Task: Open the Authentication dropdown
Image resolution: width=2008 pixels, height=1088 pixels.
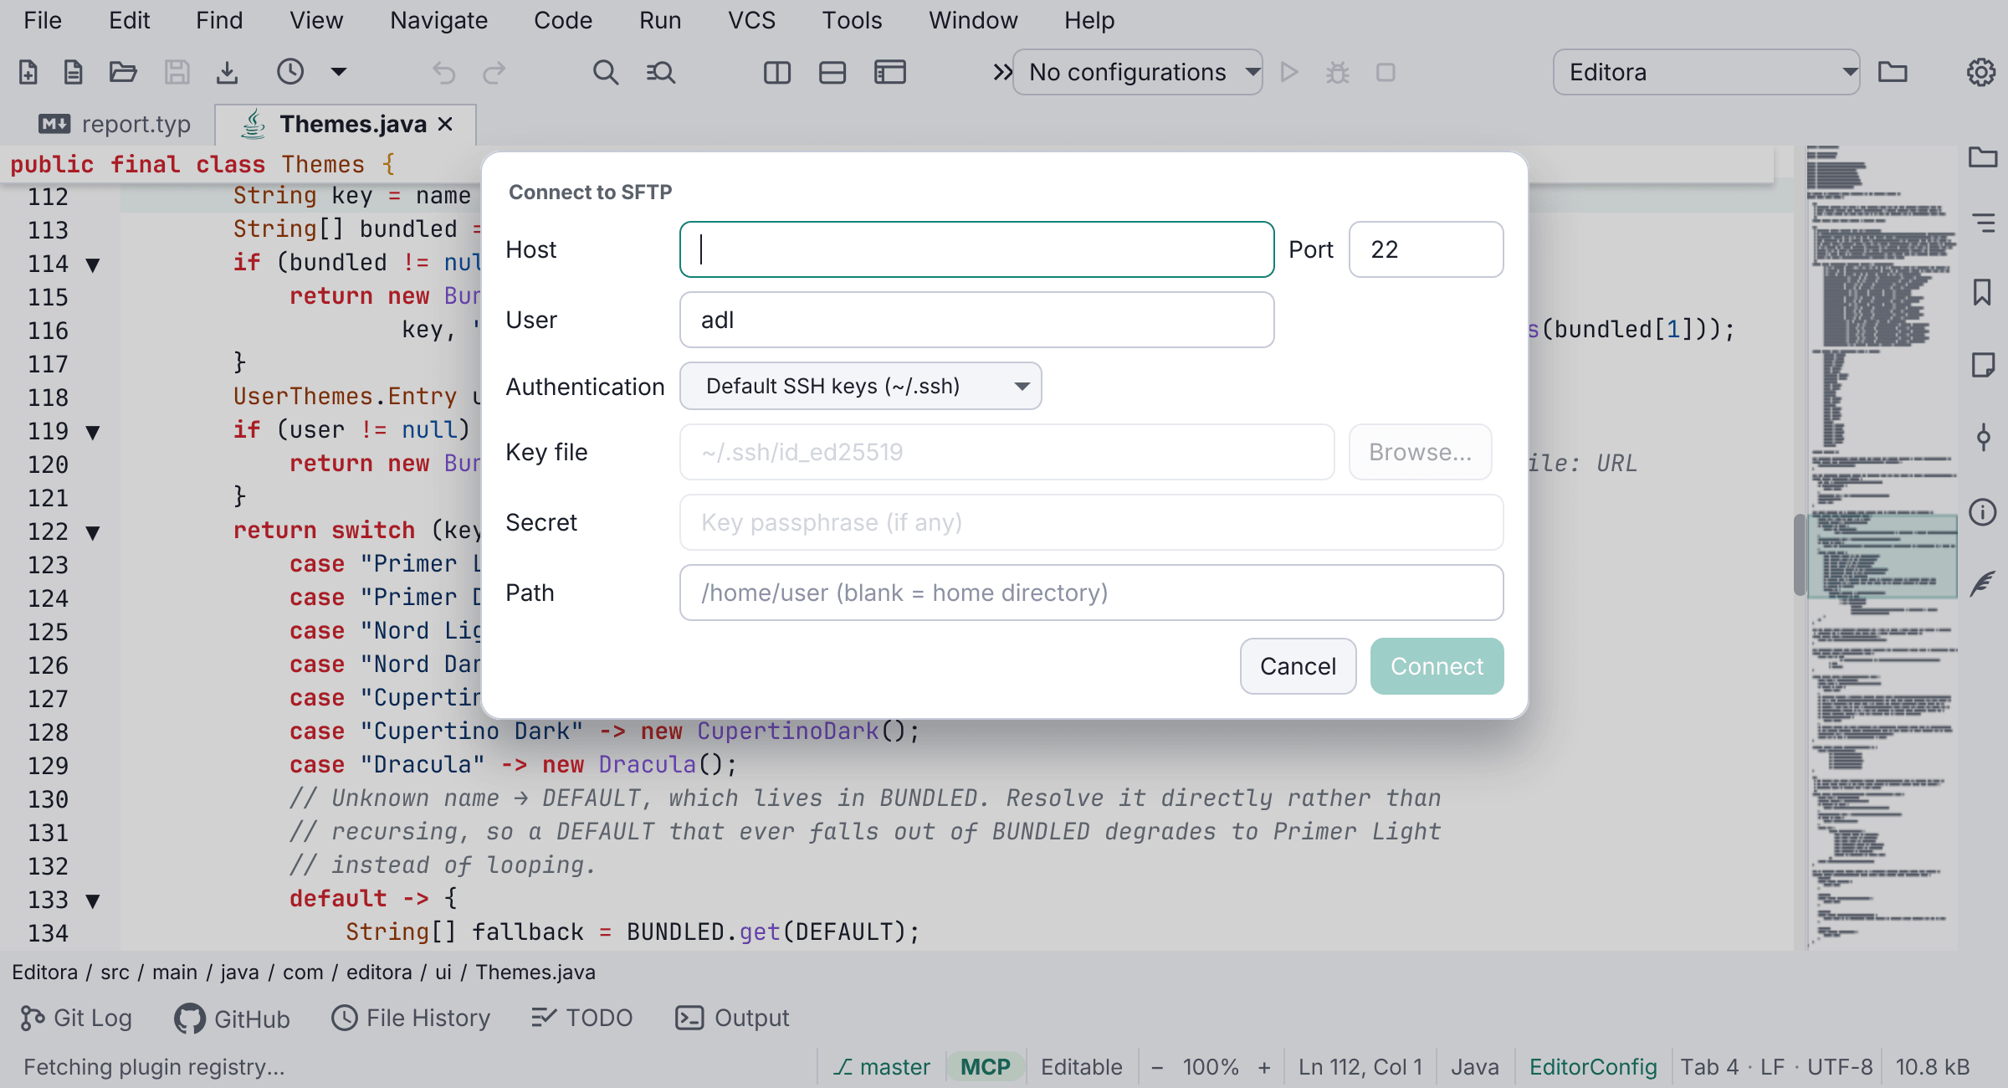Action: pos(860,386)
